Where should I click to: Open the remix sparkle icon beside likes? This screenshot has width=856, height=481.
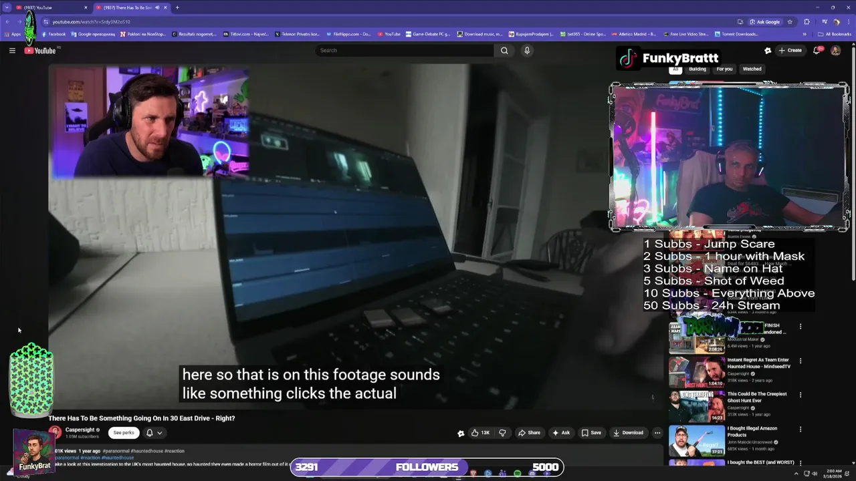[x=461, y=433]
